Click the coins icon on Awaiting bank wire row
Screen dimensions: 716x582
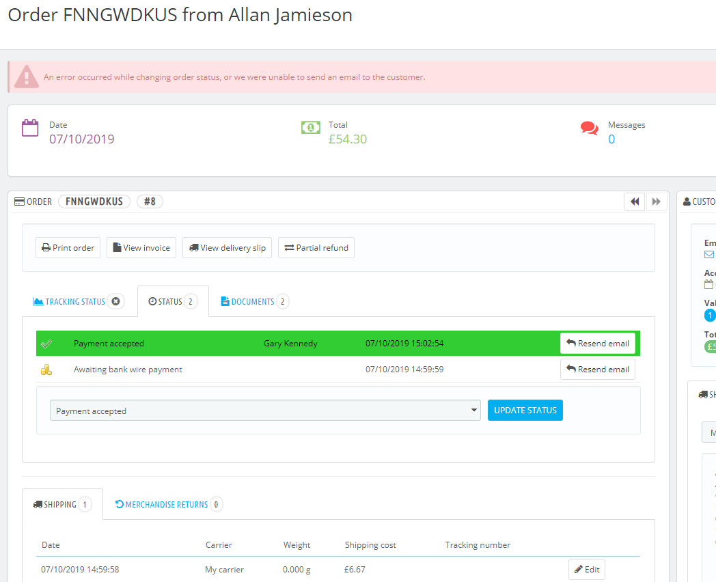click(x=46, y=370)
